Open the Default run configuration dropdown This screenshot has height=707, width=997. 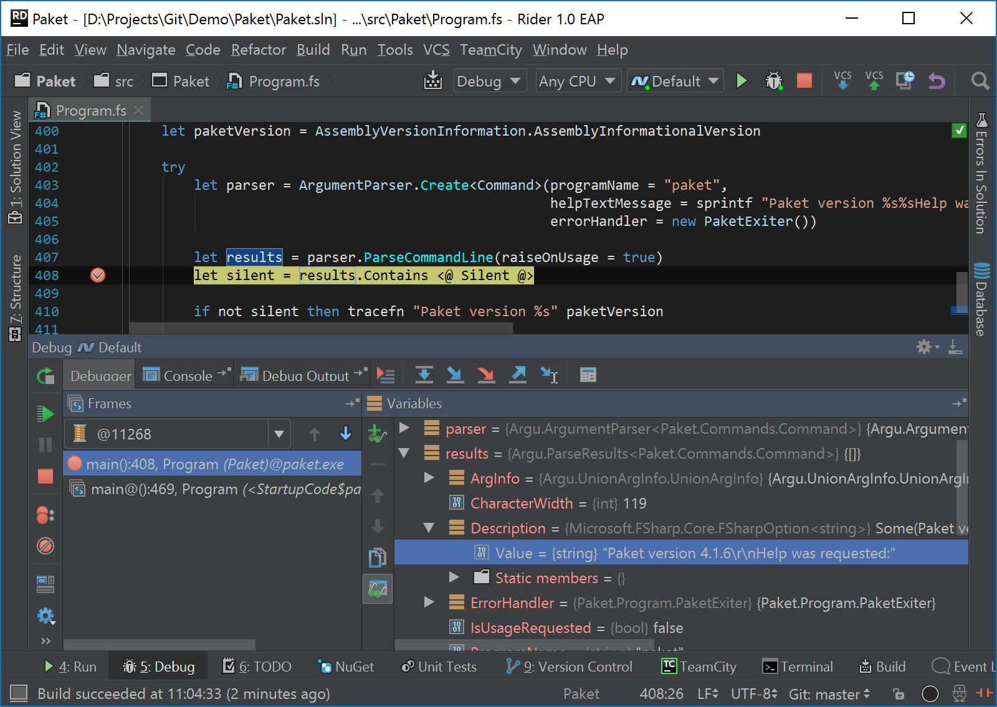pyautogui.click(x=675, y=81)
